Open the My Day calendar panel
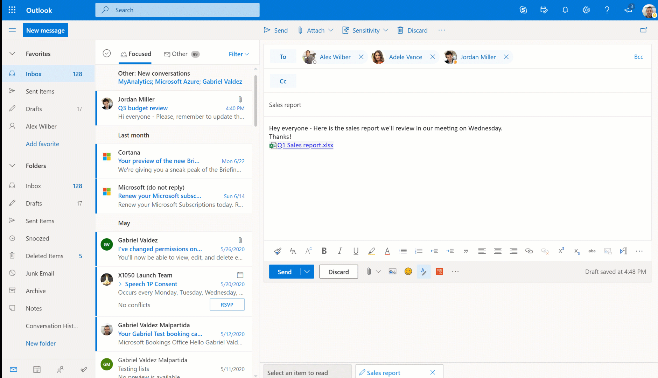 544,10
